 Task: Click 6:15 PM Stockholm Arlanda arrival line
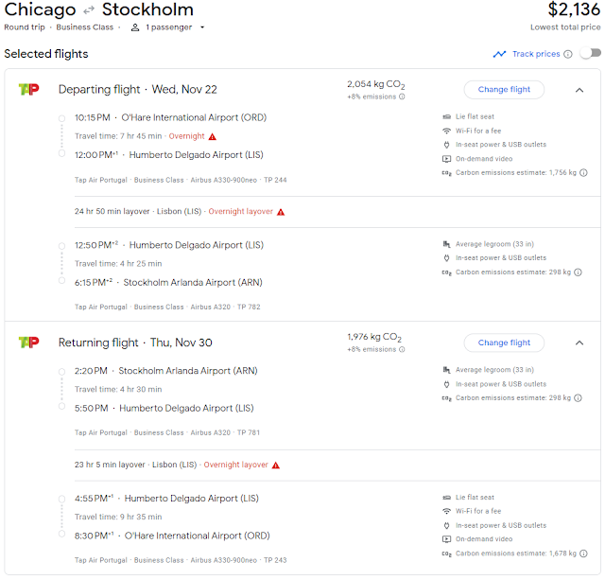[168, 283]
